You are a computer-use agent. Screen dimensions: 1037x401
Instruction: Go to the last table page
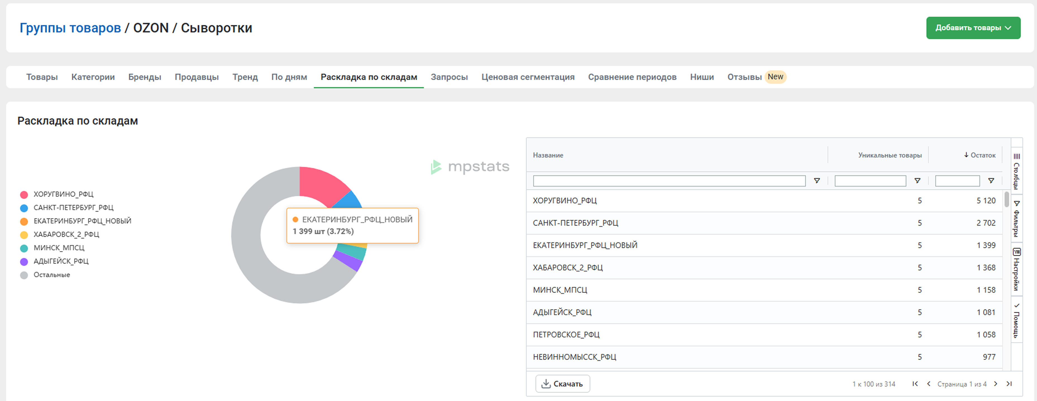pos(1009,384)
